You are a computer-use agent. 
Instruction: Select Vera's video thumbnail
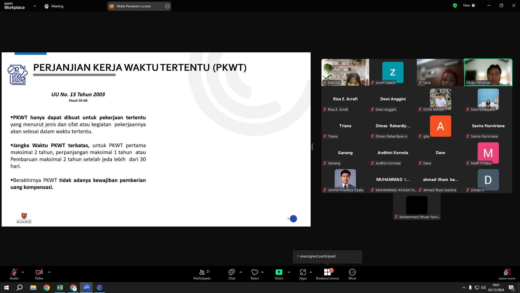(x=441, y=72)
